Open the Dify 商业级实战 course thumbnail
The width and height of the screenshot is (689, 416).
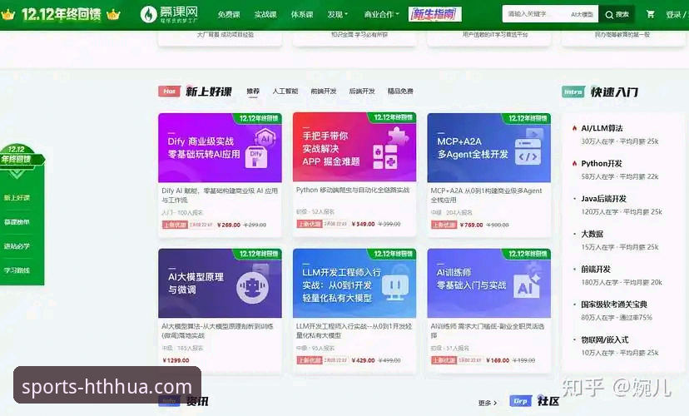click(220, 147)
